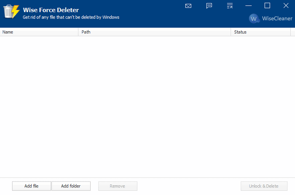
Task: Open the feedback speech bubble icon
Action: tap(209, 5)
